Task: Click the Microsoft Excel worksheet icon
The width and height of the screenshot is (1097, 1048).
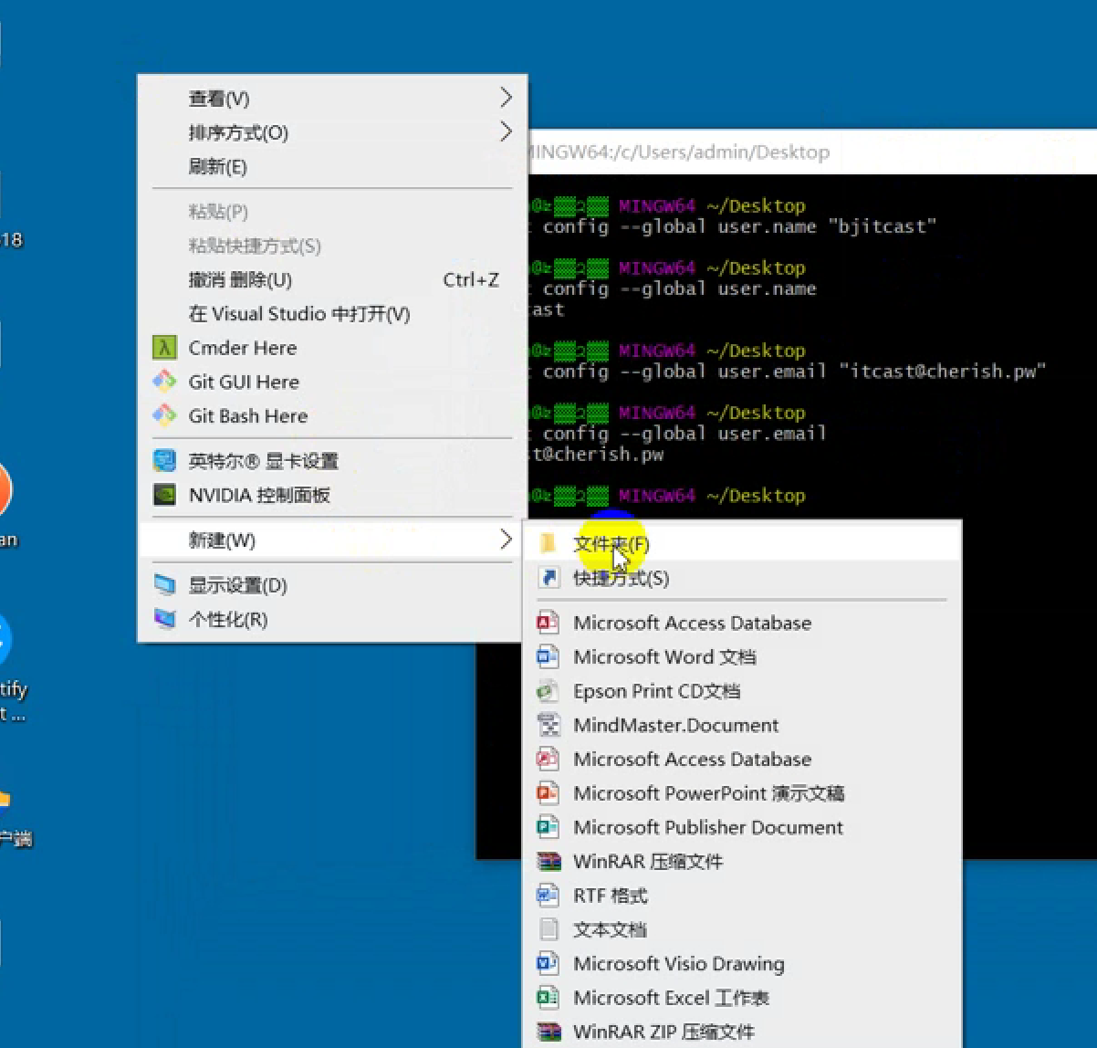Action: (x=548, y=998)
